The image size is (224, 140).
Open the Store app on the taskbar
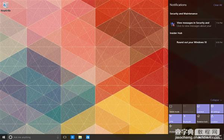88,137
